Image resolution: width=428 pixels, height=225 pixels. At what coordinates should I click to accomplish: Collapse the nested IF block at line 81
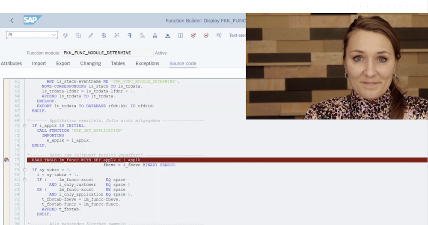click(x=25, y=180)
